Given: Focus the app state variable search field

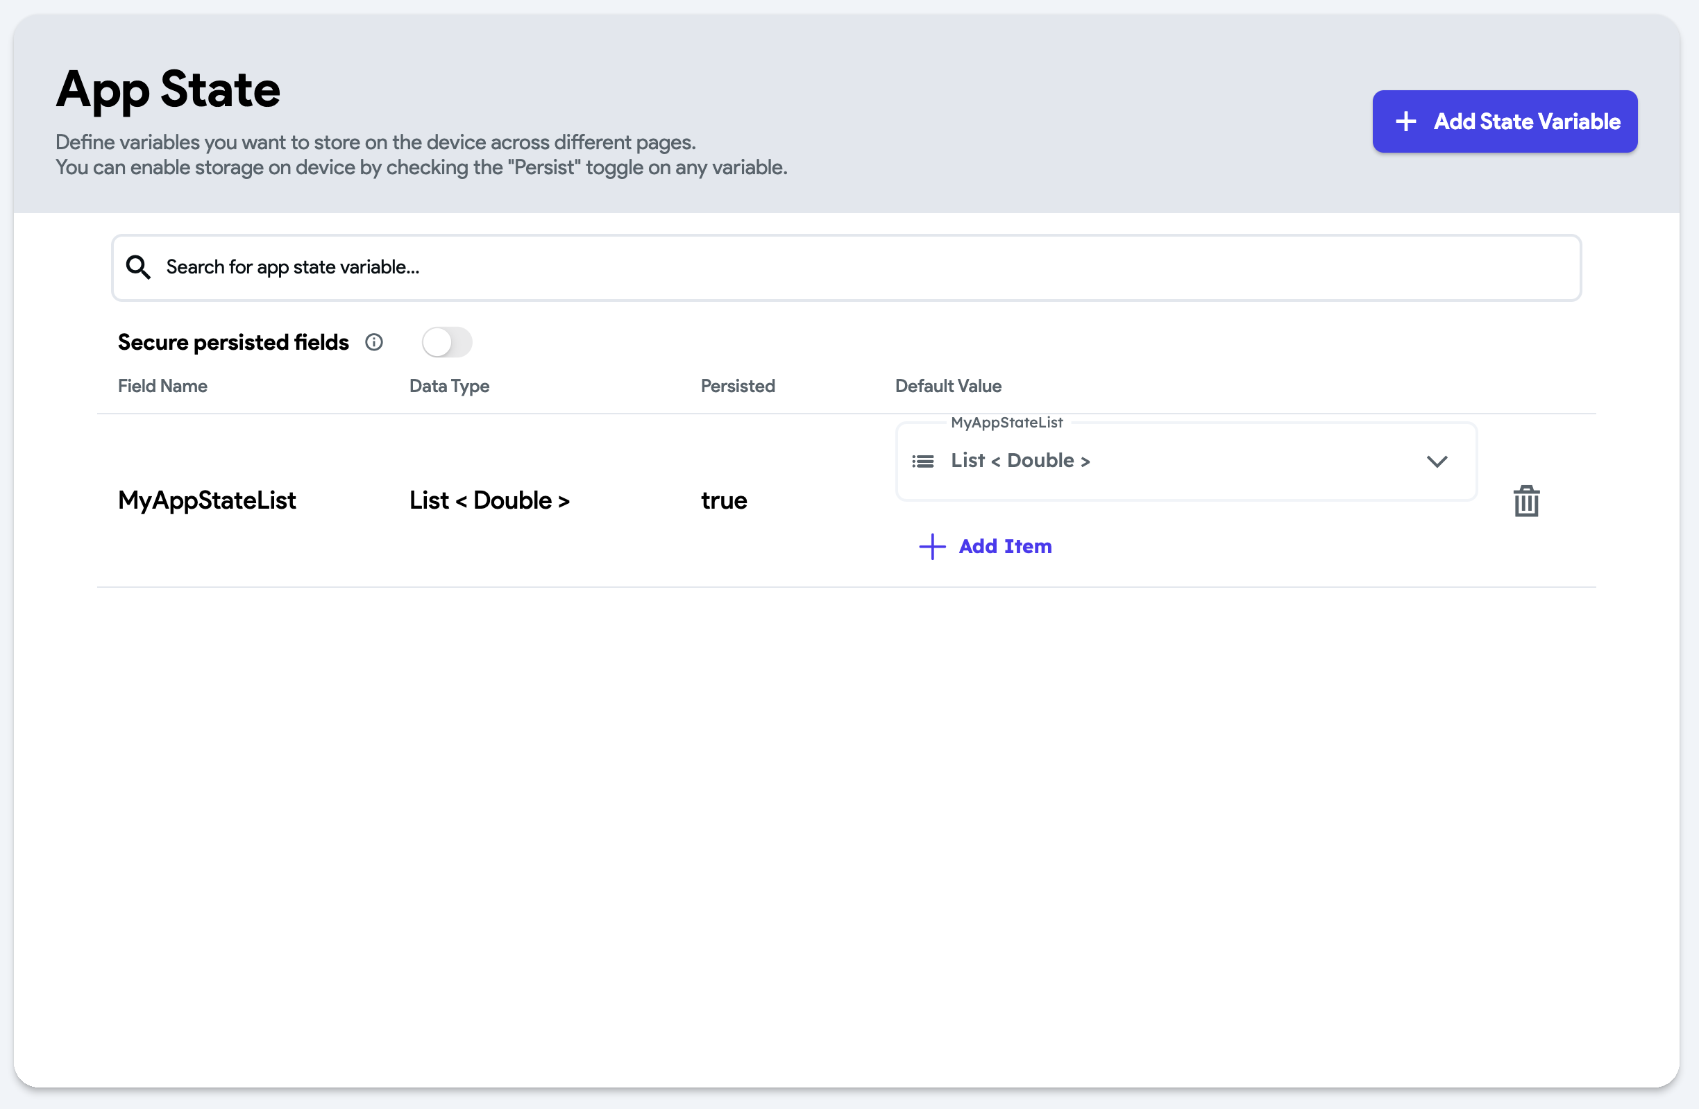Looking at the screenshot, I should (856, 268).
